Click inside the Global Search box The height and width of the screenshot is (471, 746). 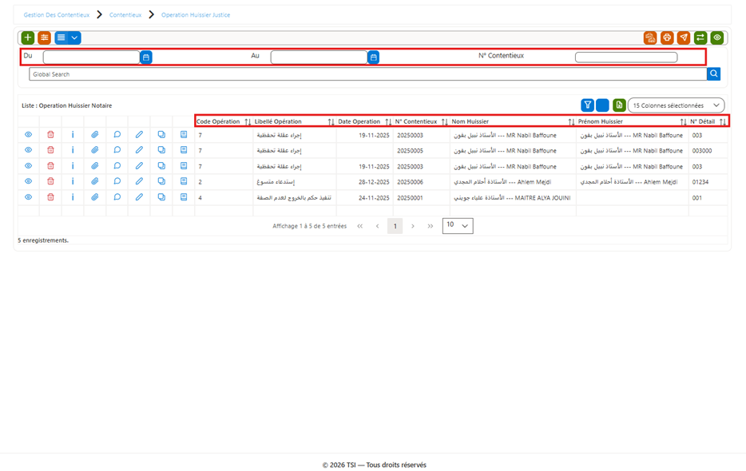pos(367,74)
